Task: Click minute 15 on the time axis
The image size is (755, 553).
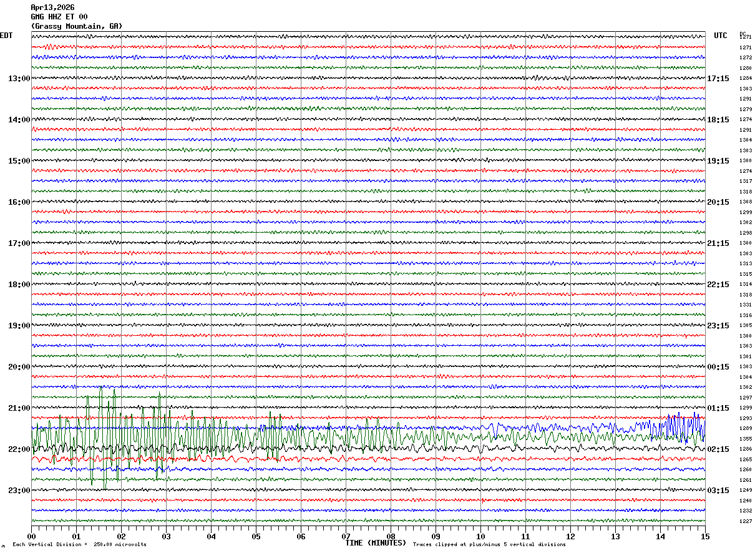Action: pos(705,537)
